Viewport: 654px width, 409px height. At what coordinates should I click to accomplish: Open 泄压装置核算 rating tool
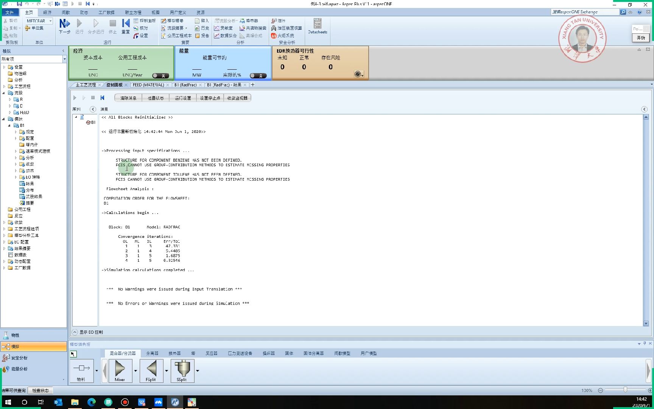coord(286,28)
